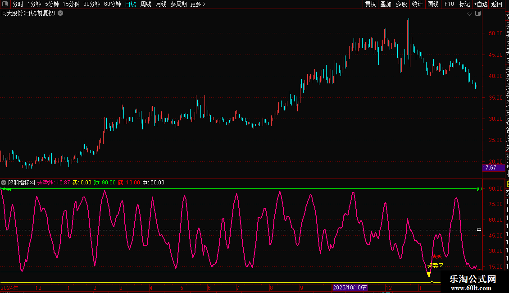
Task: Click the 返回 back button
Action: [496, 4]
